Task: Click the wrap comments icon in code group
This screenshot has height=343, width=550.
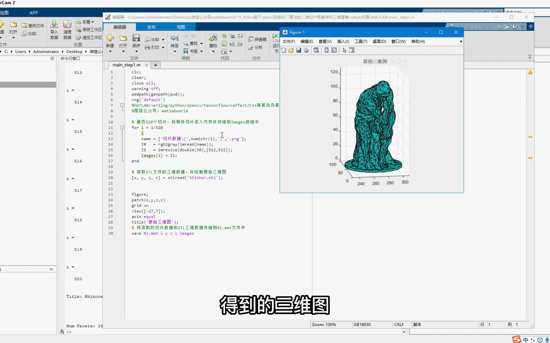Action: coord(240,36)
